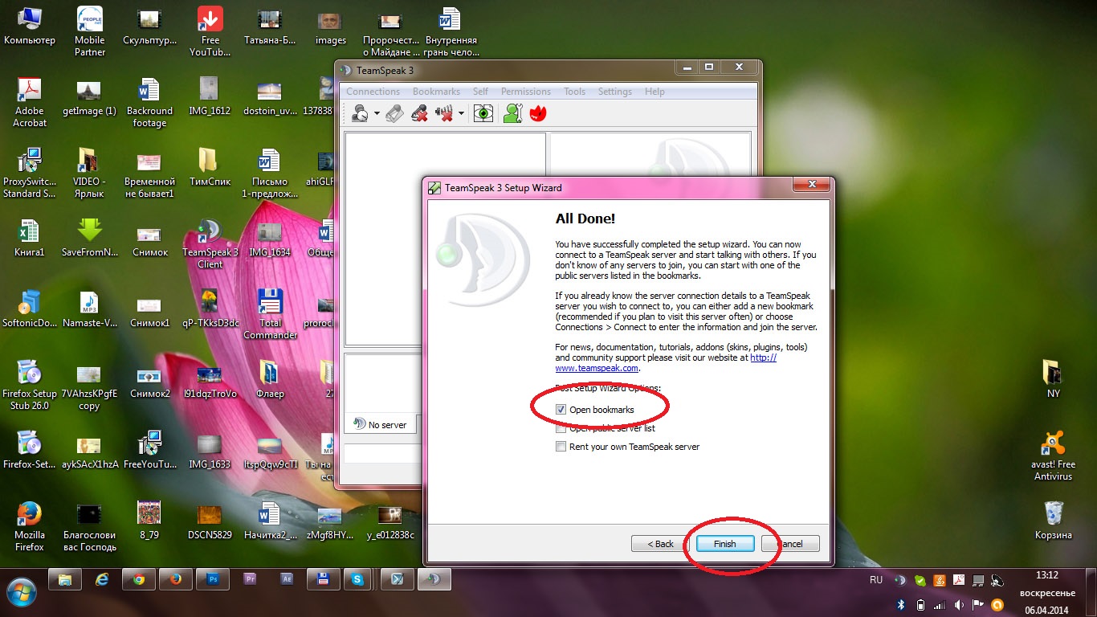Click the red flame icon in TeamSpeak toolbar
This screenshot has width=1097, height=617.
pyautogui.click(x=537, y=113)
